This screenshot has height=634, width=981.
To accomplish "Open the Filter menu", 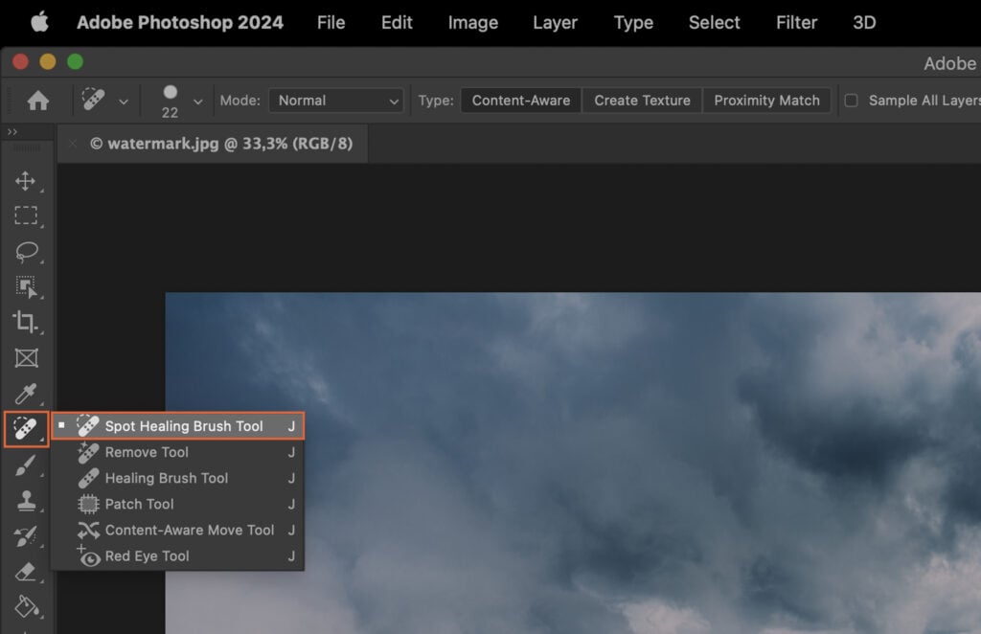I will click(796, 22).
